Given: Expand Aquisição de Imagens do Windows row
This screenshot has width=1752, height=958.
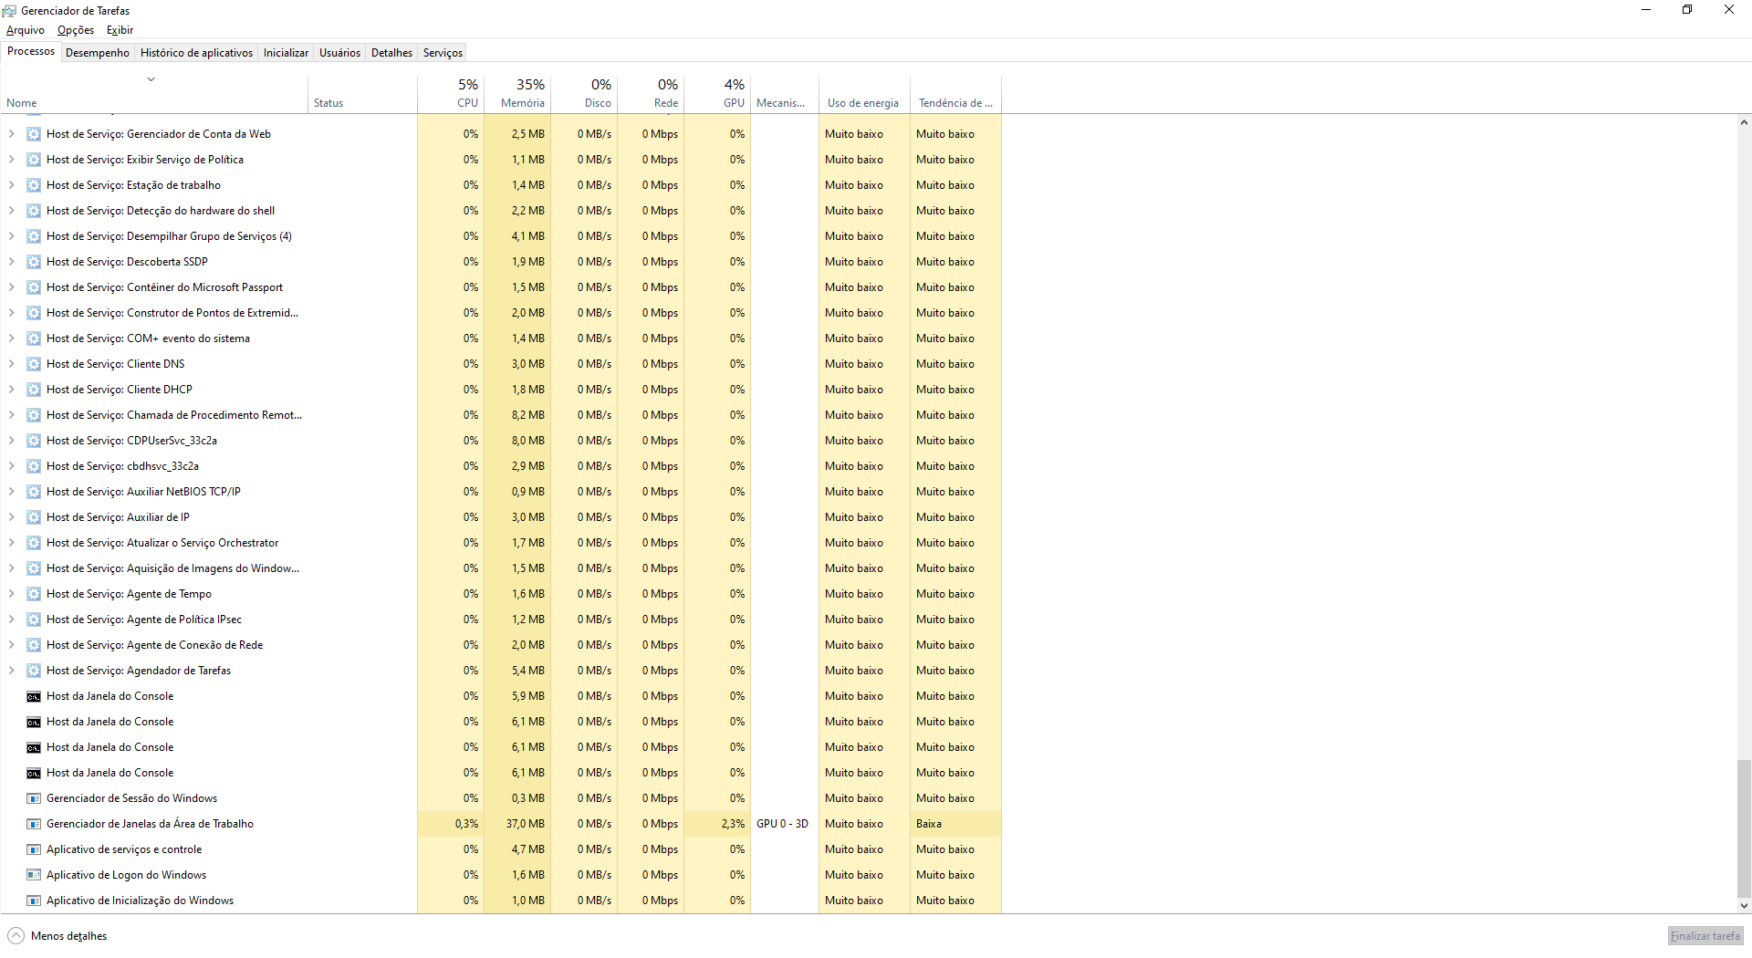Looking at the screenshot, I should (x=12, y=568).
